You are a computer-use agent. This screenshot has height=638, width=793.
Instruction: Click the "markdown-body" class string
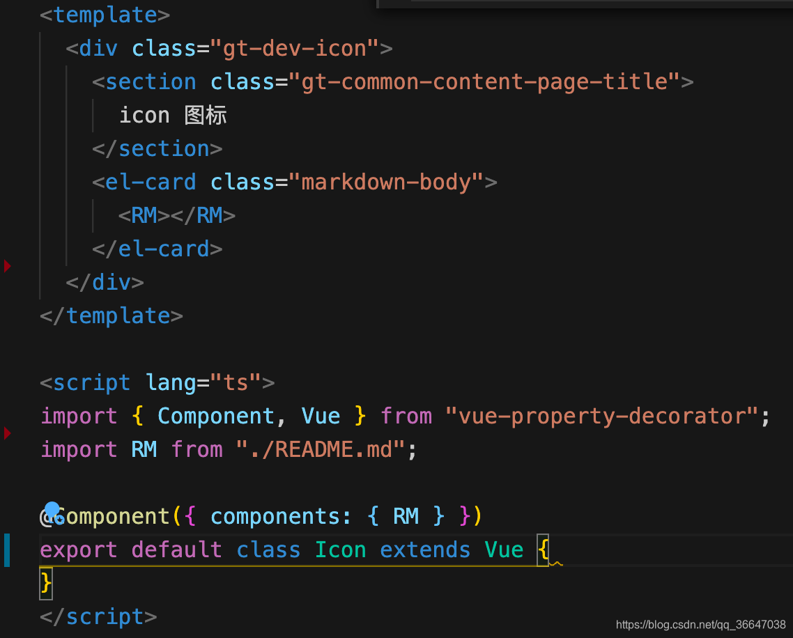[386, 182]
